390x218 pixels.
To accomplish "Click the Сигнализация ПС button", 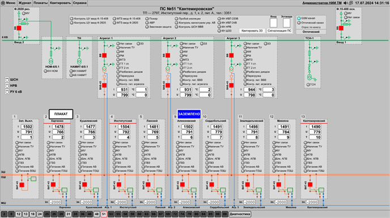I will pyautogui.click(x=279, y=30).
